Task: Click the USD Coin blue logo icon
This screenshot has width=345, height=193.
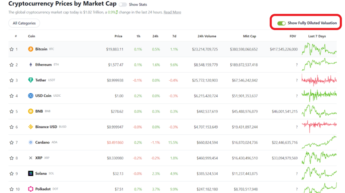Action: [x=31, y=95]
